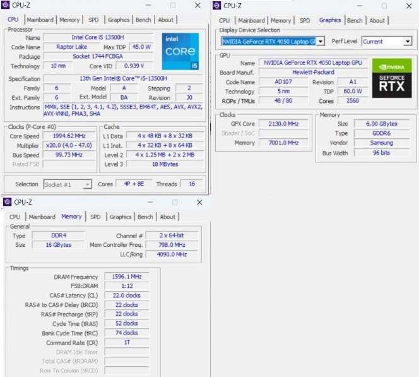Click the CPU-Z app icon in top-left window
The image size is (419, 377).
point(5,5)
